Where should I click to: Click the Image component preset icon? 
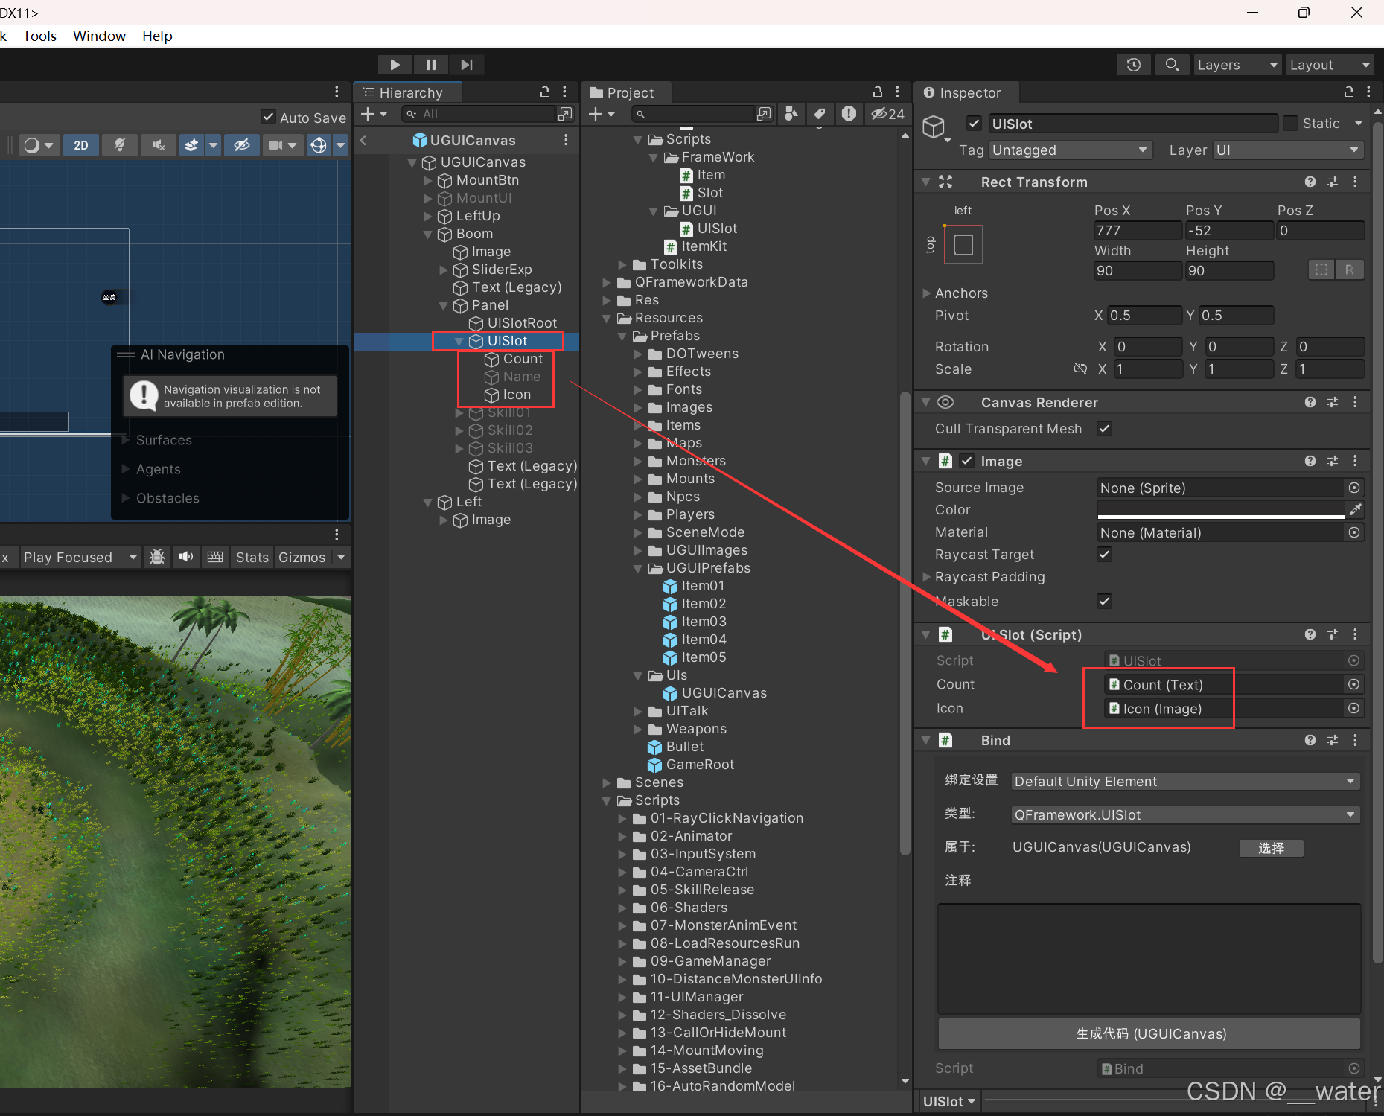click(x=1333, y=461)
